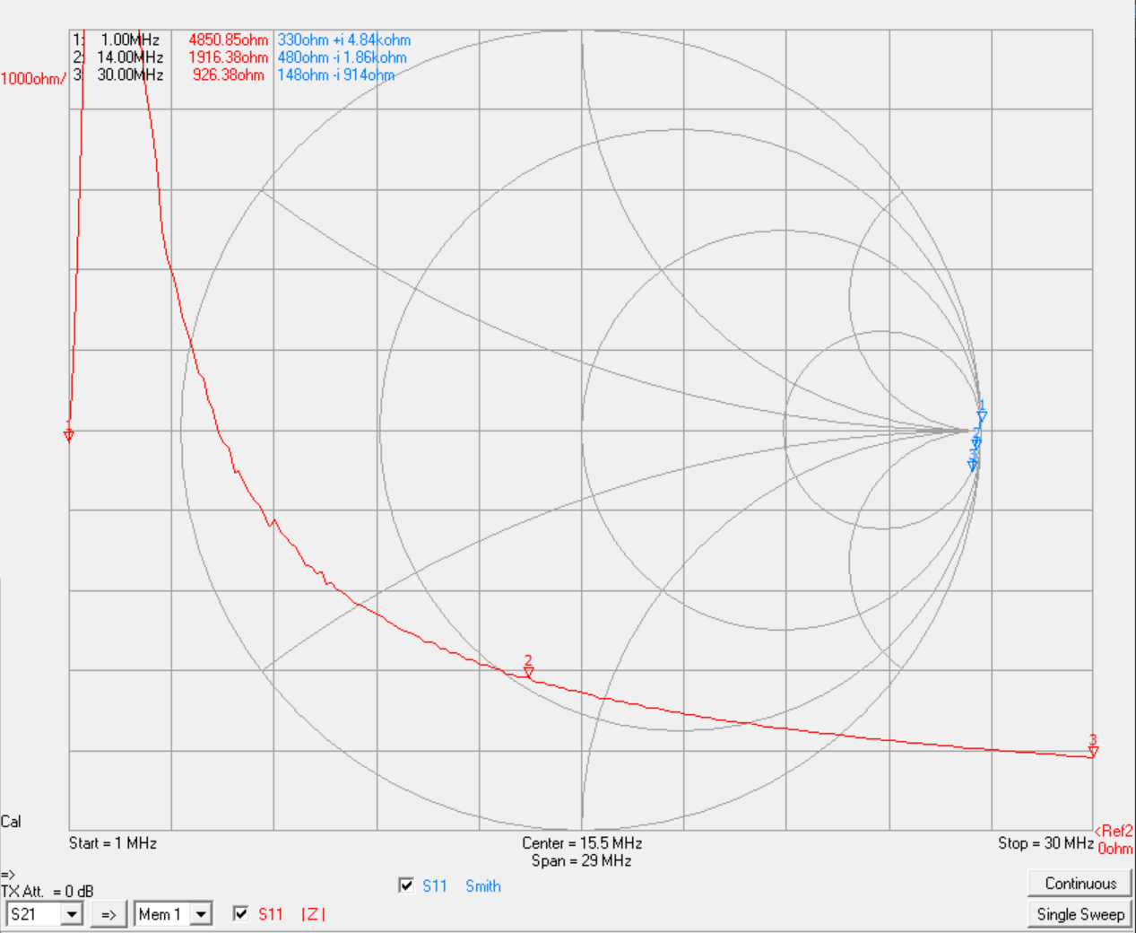
Task: Click the 480ohm -i 1.86kohm readout
Action: pyautogui.click(x=342, y=57)
